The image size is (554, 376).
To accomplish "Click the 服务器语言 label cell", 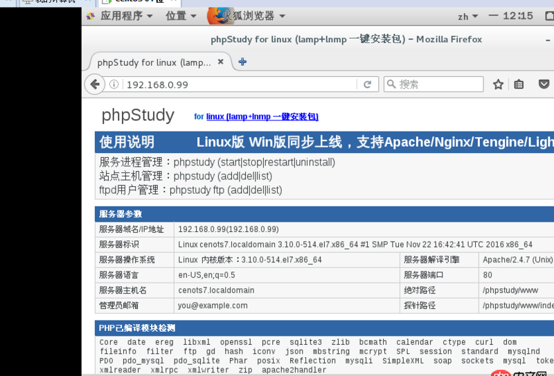I will click(x=134, y=275).
